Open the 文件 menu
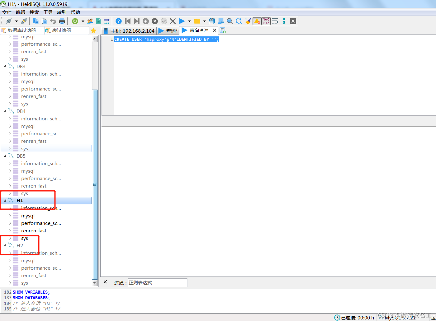This screenshot has width=436, height=321. (x=7, y=12)
